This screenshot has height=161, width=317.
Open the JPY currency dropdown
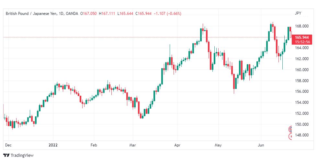[298, 13]
